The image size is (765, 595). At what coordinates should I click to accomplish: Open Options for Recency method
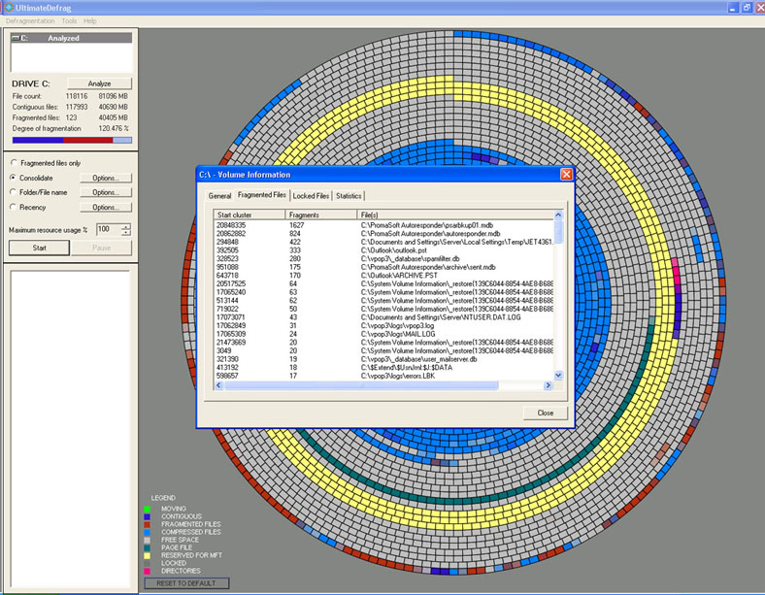coord(106,208)
